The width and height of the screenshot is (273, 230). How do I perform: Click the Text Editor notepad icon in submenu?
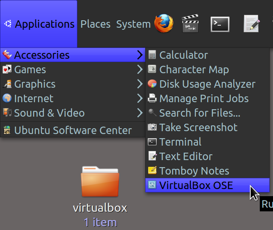(x=152, y=156)
